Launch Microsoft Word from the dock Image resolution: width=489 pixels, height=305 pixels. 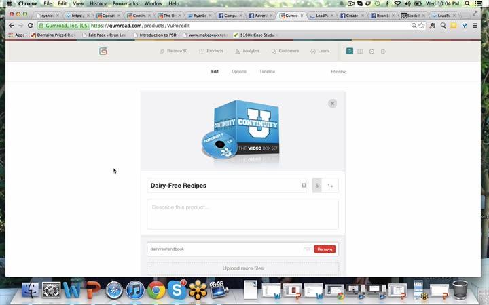(72, 290)
